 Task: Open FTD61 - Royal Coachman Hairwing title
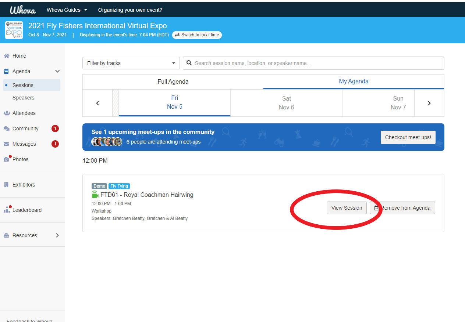(x=147, y=195)
